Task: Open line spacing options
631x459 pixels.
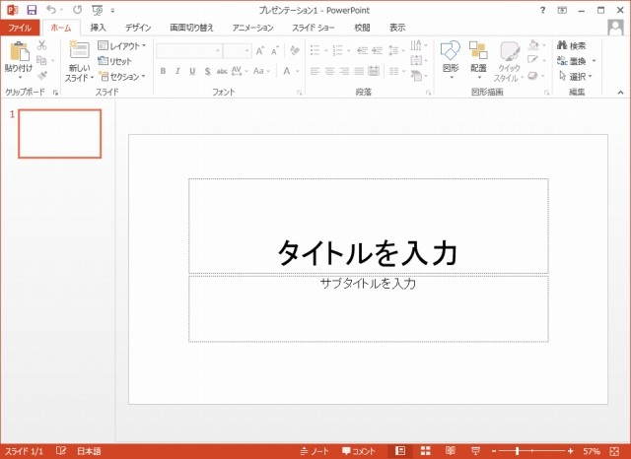Action: [396, 50]
